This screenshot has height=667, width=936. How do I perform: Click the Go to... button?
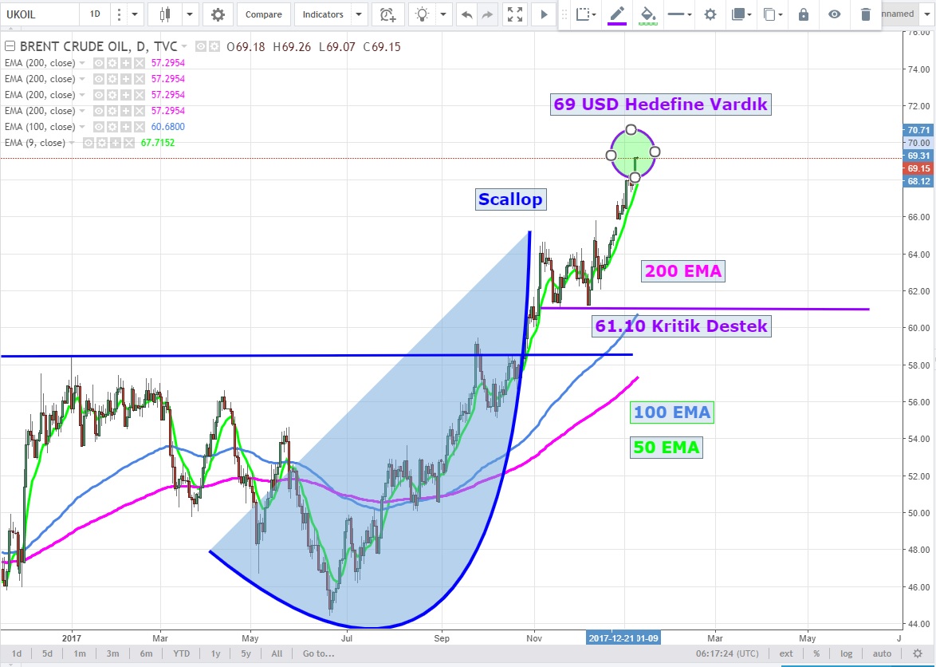318,653
